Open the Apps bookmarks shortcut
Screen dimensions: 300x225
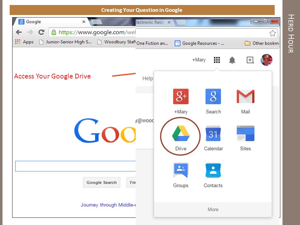click(24, 42)
